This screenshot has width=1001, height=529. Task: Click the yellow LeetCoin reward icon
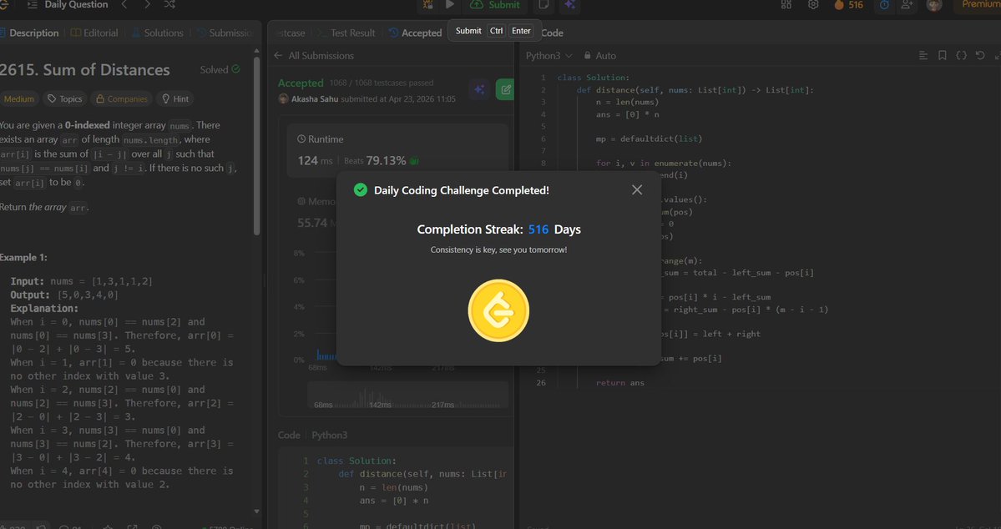(x=498, y=310)
